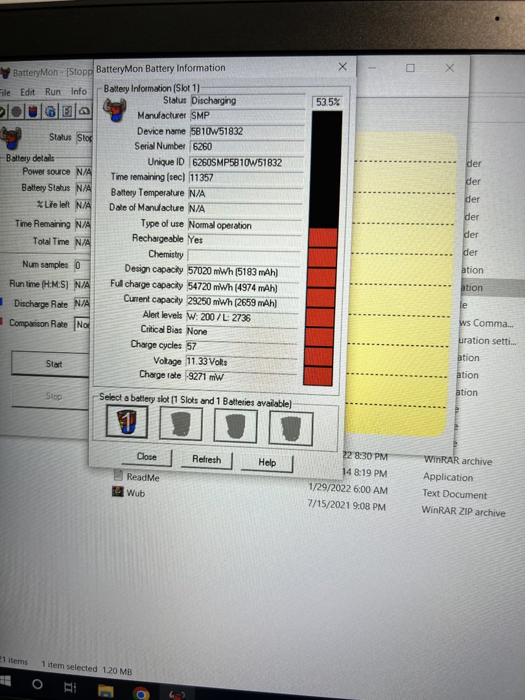Click the blue gear toolbar icon
525x700 pixels.
coord(50,111)
